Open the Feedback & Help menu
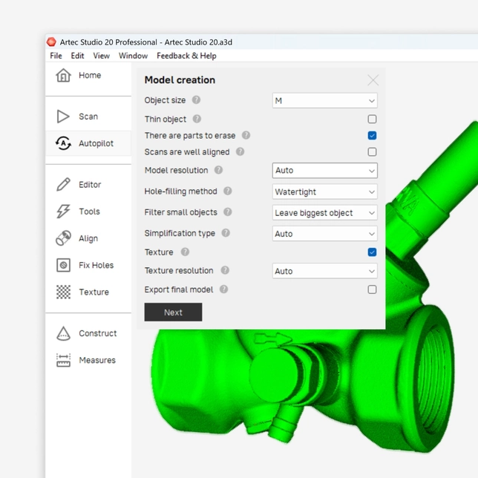 (x=186, y=56)
